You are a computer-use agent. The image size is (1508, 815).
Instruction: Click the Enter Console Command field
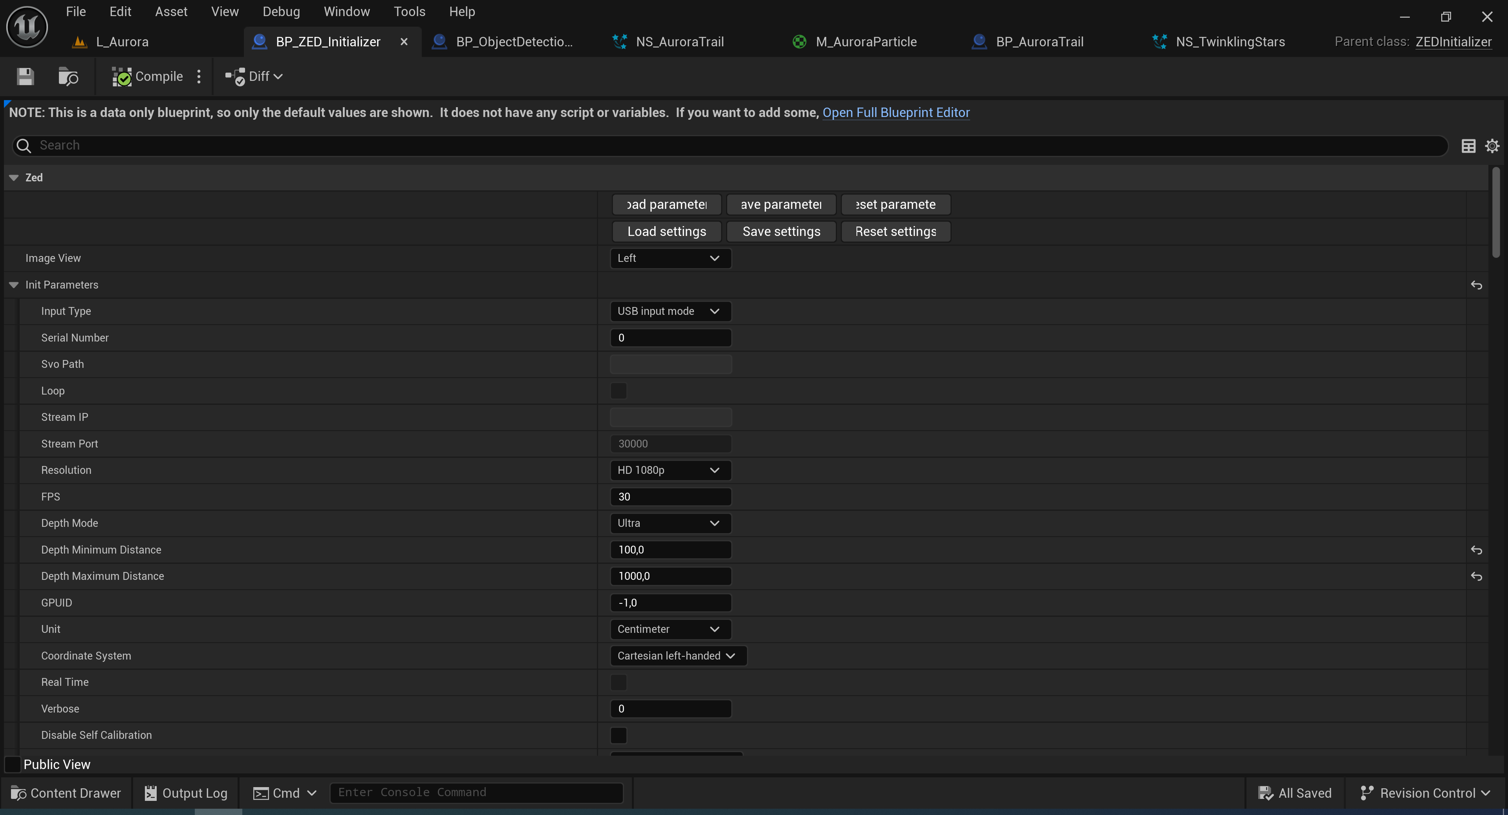(476, 793)
